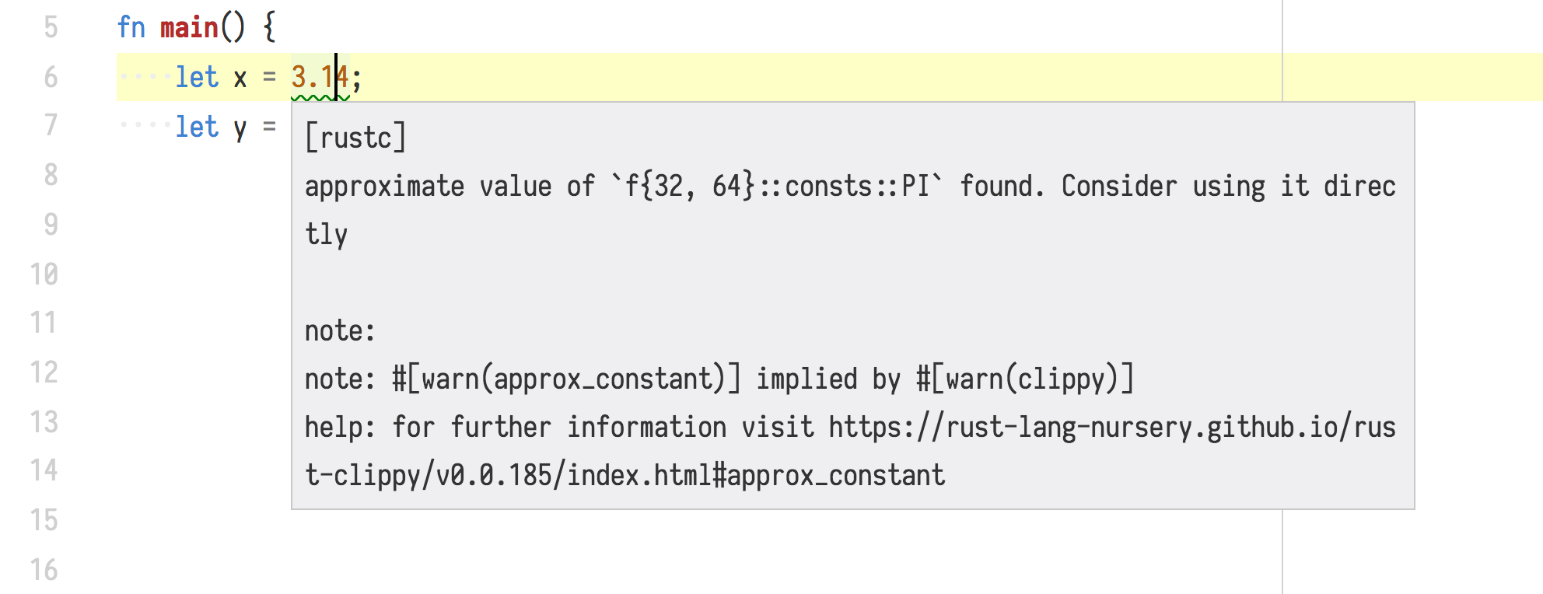
Task: Click the variable 'y' on line 7
Action: click(240, 128)
